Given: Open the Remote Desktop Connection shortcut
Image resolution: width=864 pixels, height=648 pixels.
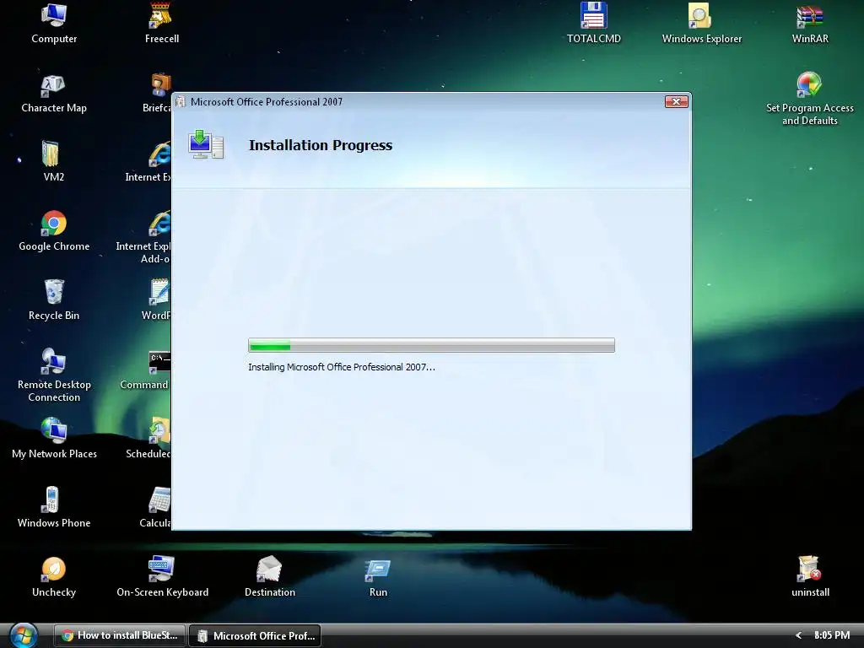Looking at the screenshot, I should (54, 375).
